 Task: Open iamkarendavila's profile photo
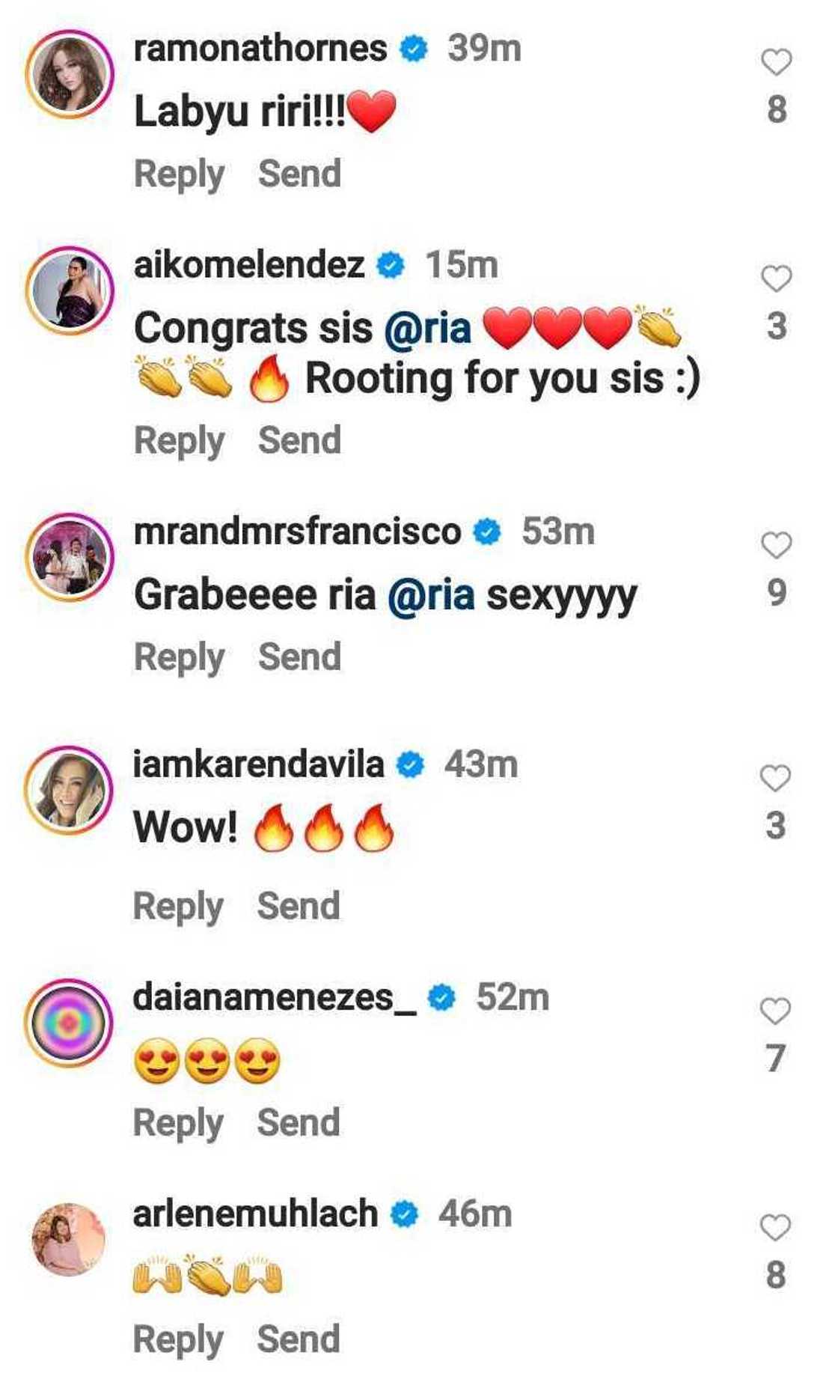point(68,790)
